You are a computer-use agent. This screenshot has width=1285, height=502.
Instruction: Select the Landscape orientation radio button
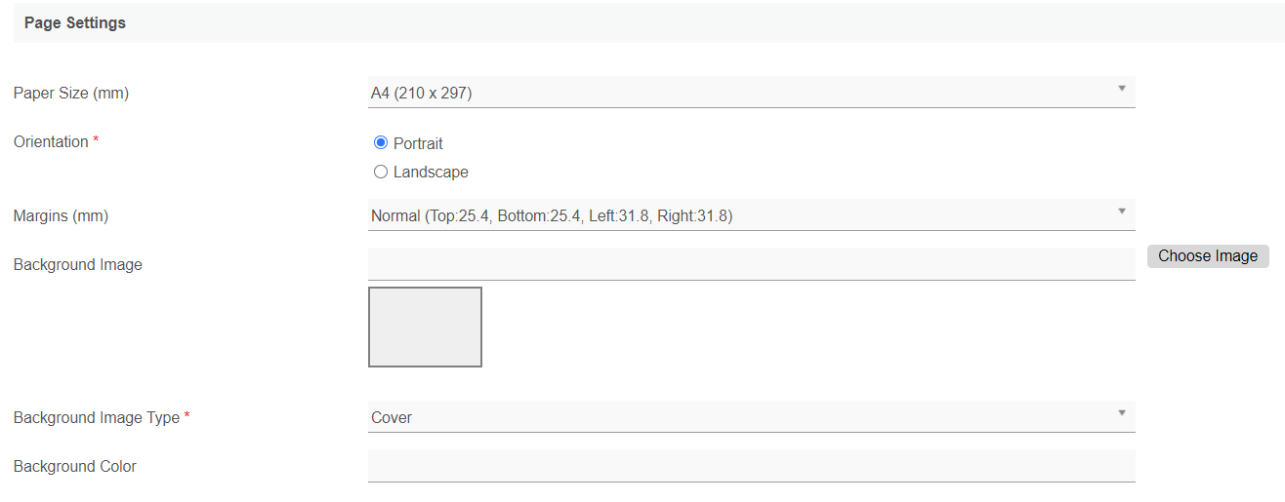[381, 173]
